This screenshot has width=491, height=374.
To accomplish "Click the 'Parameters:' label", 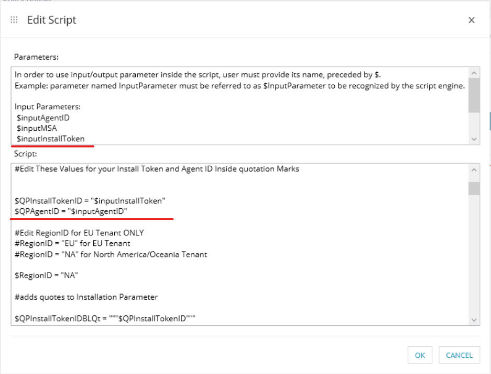I will 36,57.
